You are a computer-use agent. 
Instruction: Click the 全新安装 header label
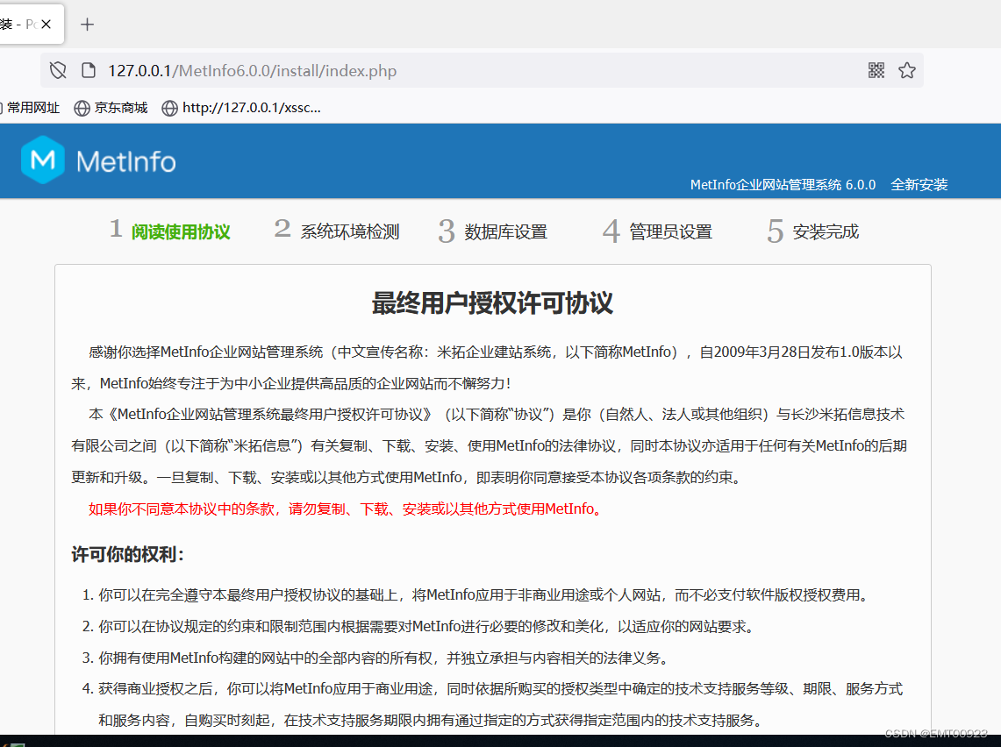point(919,185)
